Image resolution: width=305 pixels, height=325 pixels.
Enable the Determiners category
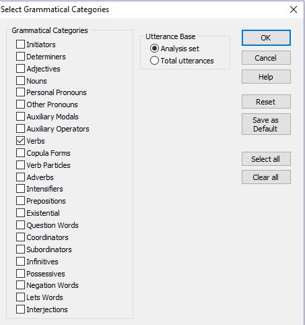(20, 57)
